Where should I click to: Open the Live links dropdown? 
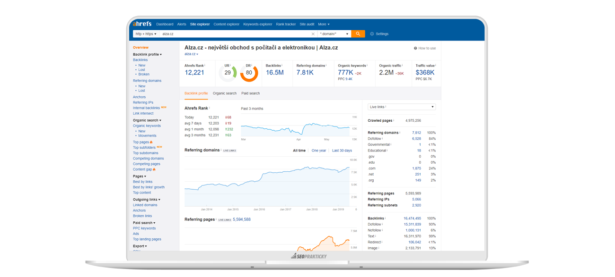[x=401, y=107]
